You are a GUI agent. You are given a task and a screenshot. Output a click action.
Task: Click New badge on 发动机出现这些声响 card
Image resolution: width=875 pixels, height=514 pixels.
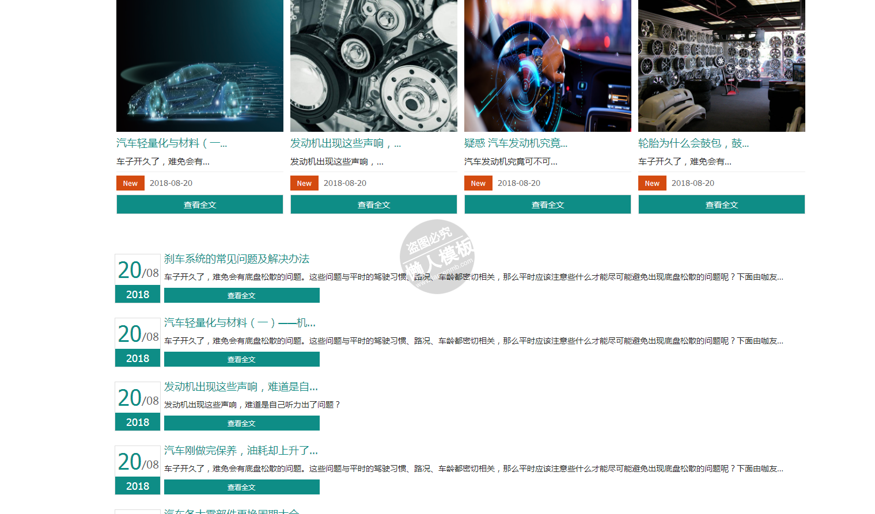[304, 183]
